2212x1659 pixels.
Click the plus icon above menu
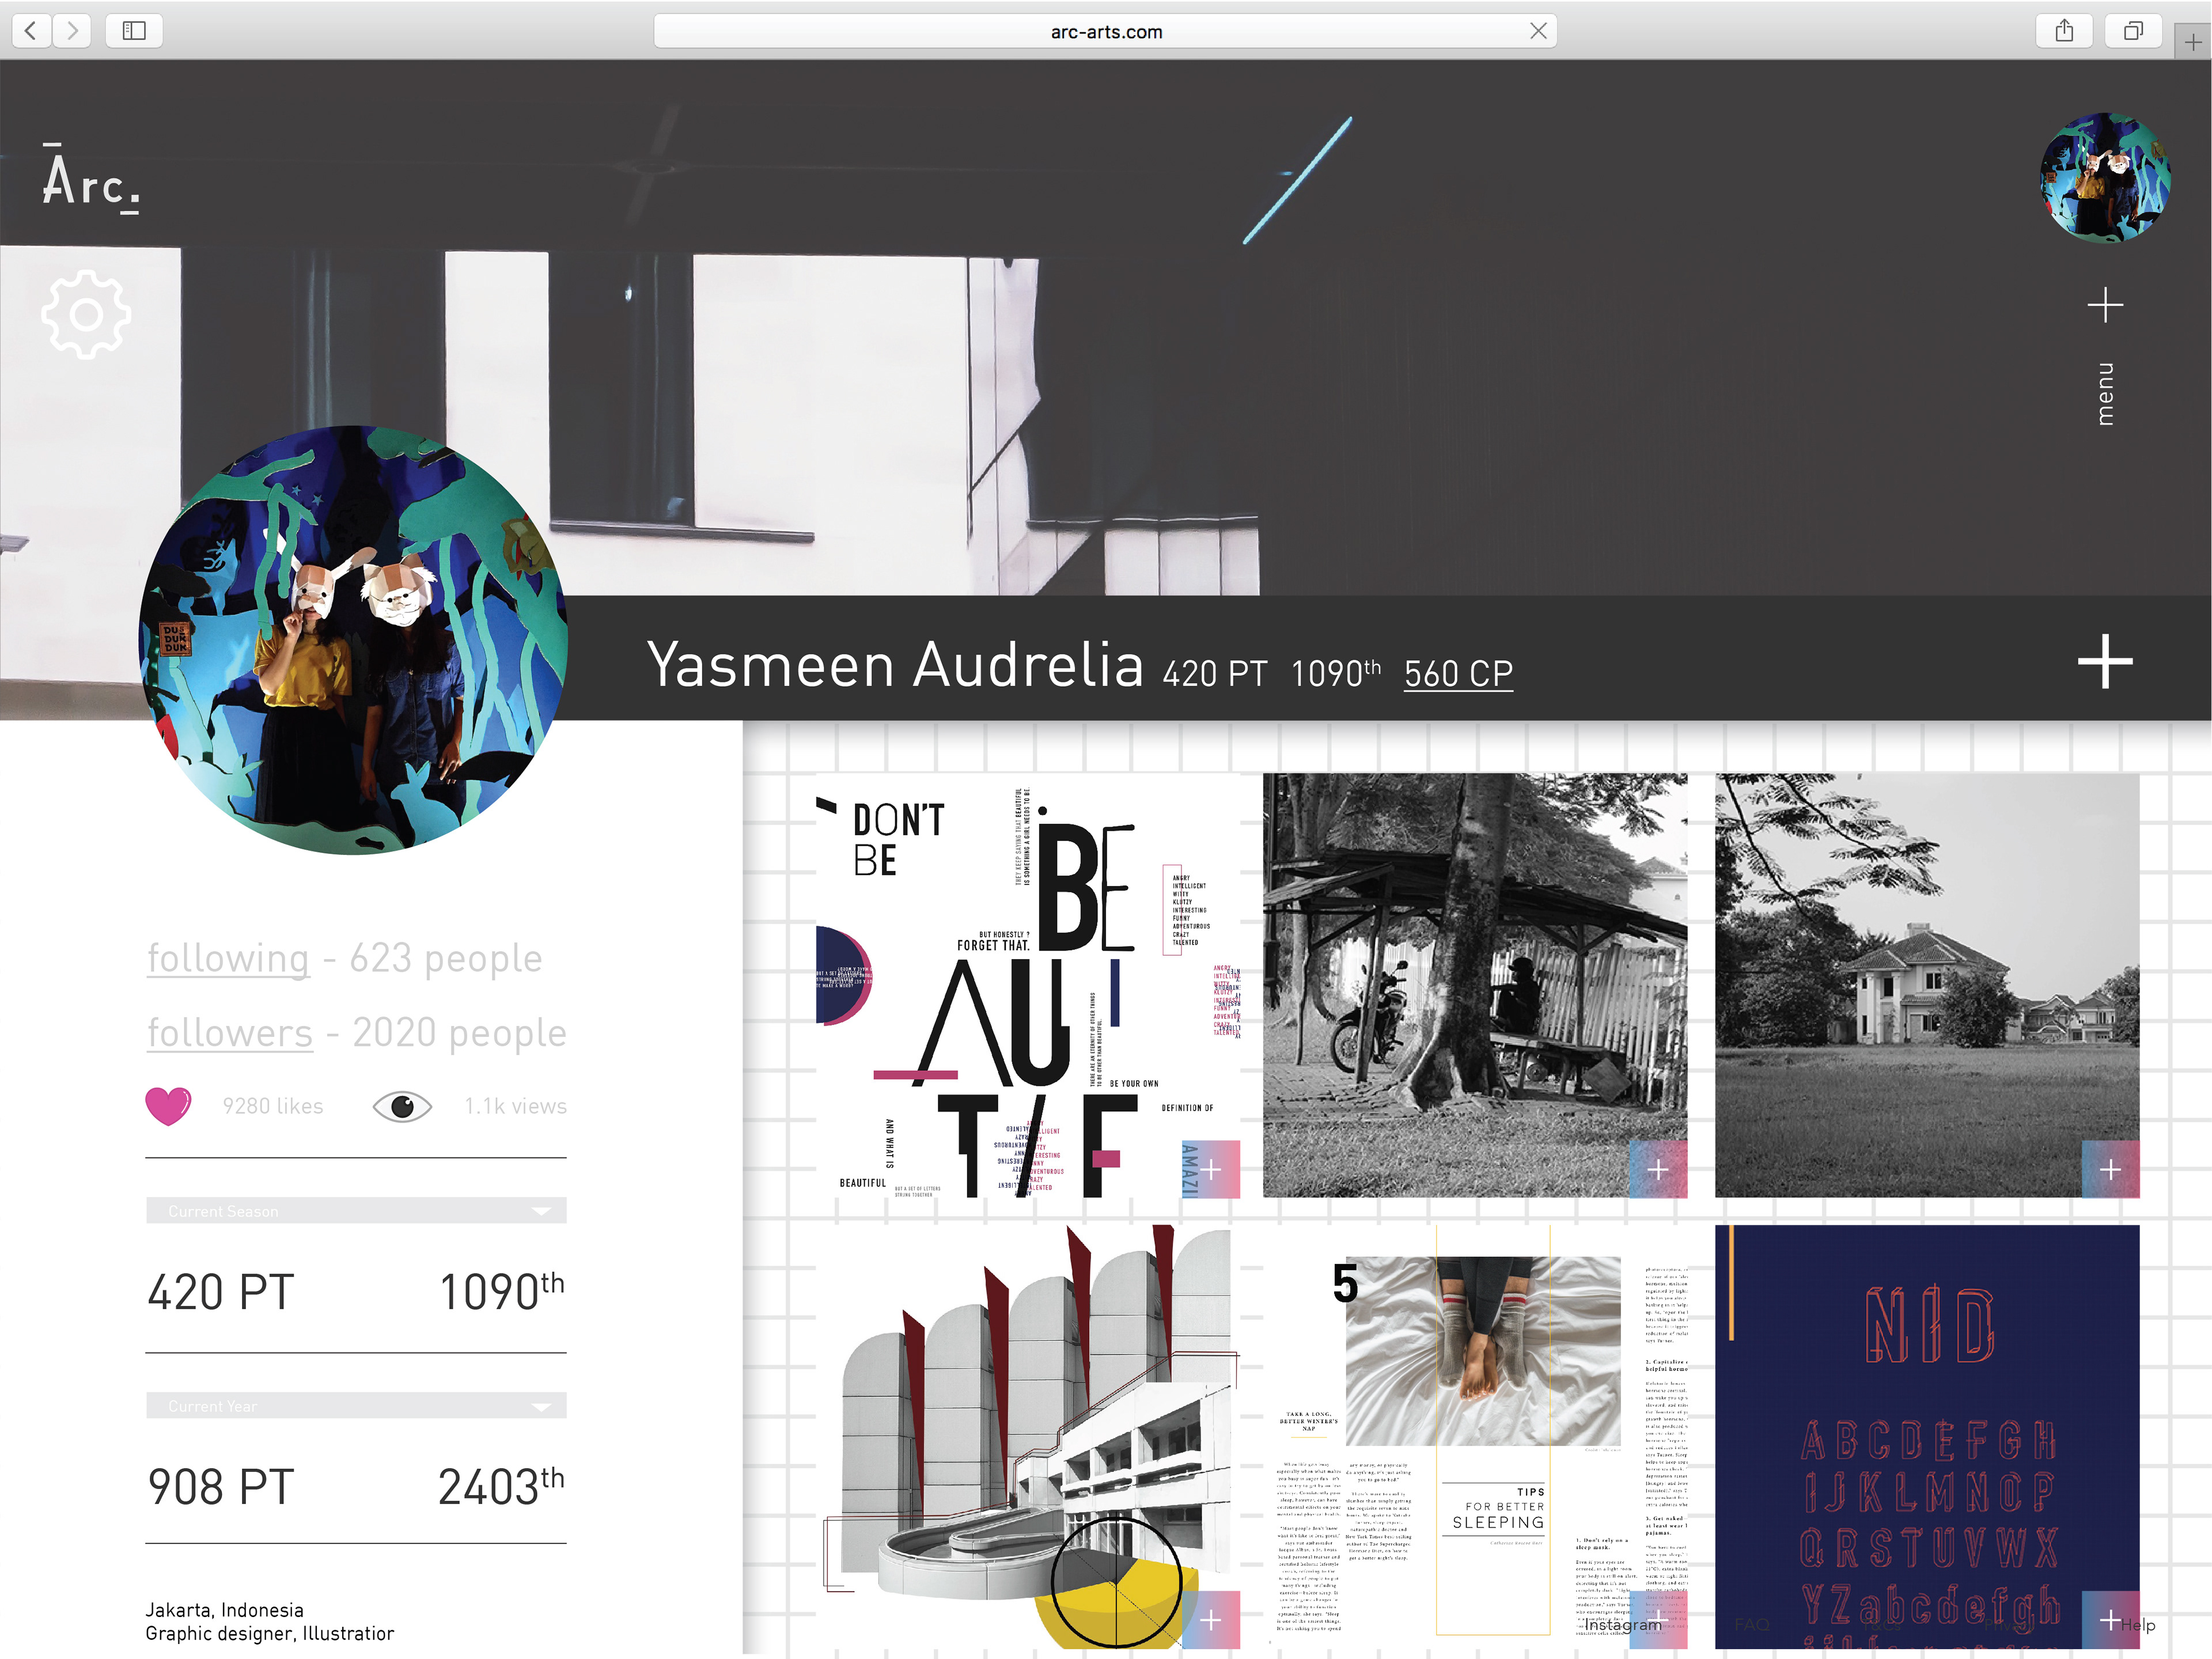pos(2105,305)
